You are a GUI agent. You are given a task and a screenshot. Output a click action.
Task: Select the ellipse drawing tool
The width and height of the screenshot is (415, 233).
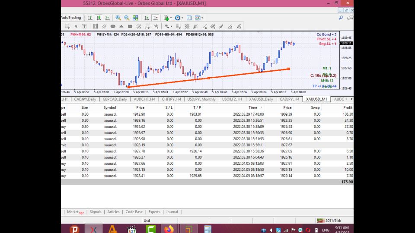point(113,26)
